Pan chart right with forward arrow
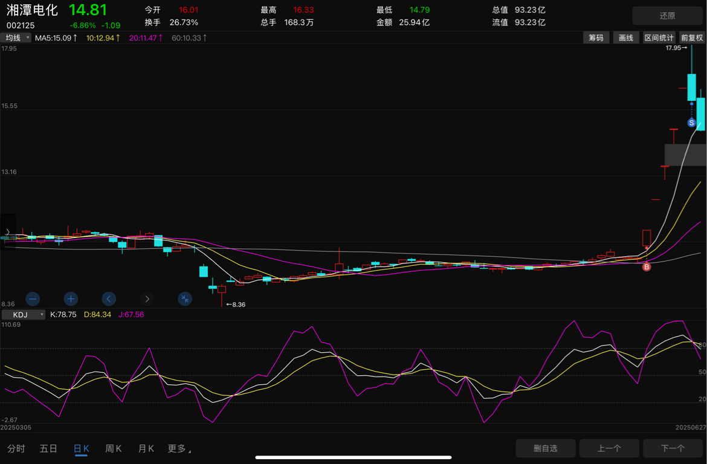This screenshot has height=464, width=707. tap(147, 298)
